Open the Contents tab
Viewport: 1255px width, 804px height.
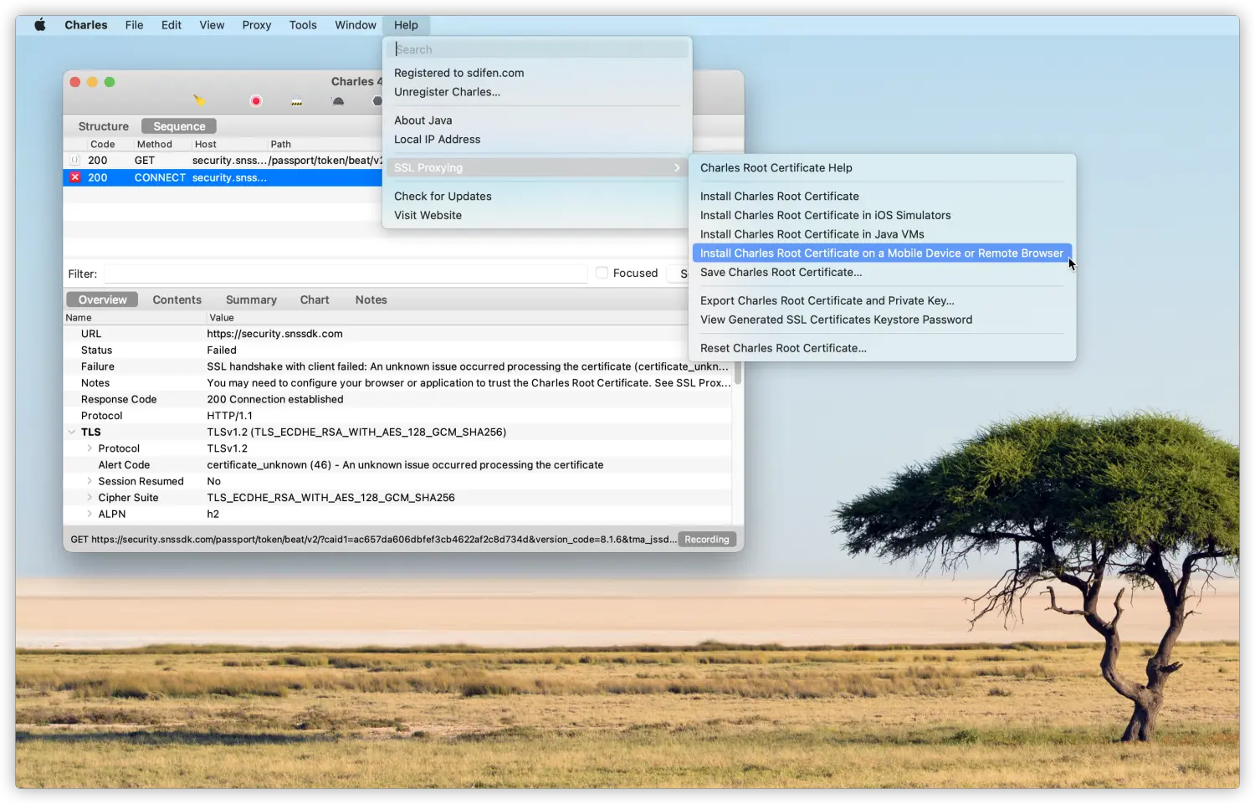(x=177, y=300)
